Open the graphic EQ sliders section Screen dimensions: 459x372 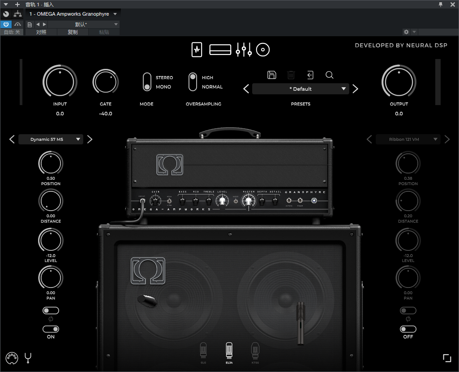click(x=244, y=50)
